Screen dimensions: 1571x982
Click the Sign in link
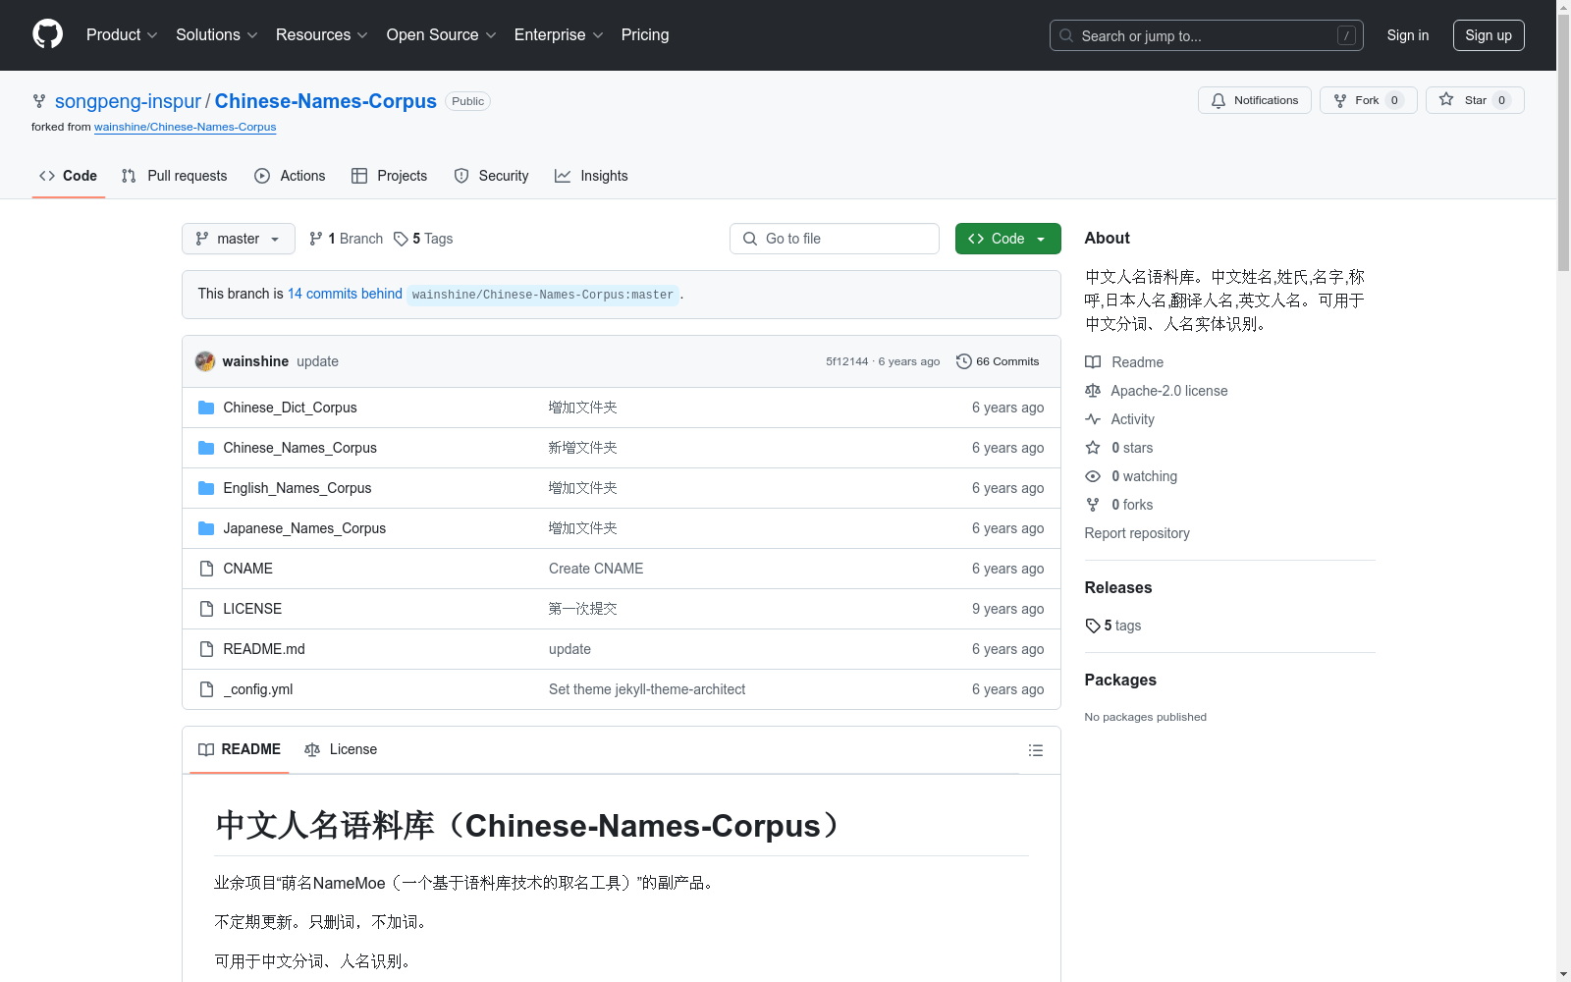tap(1408, 35)
